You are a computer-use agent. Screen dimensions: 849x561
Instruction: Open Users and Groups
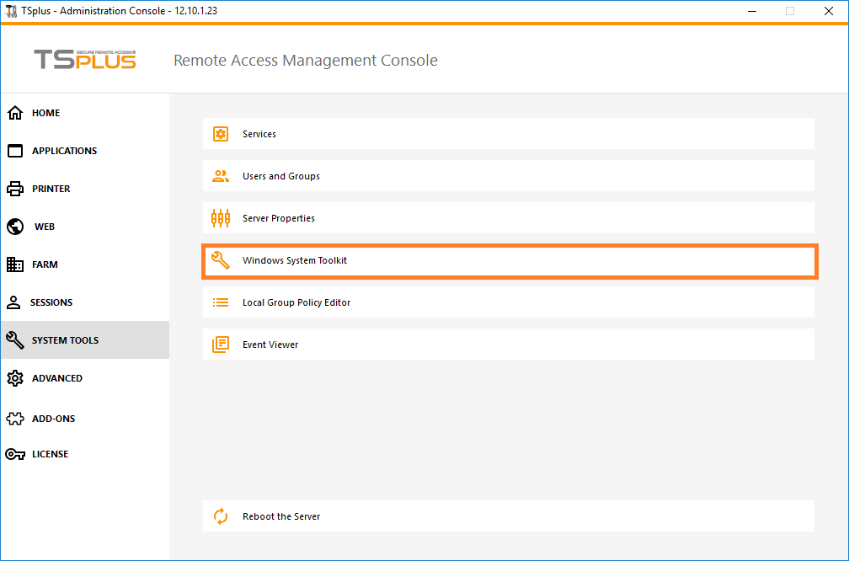(x=281, y=176)
